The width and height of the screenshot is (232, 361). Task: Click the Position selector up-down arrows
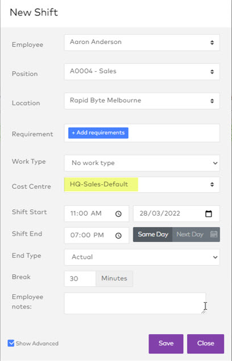click(212, 72)
